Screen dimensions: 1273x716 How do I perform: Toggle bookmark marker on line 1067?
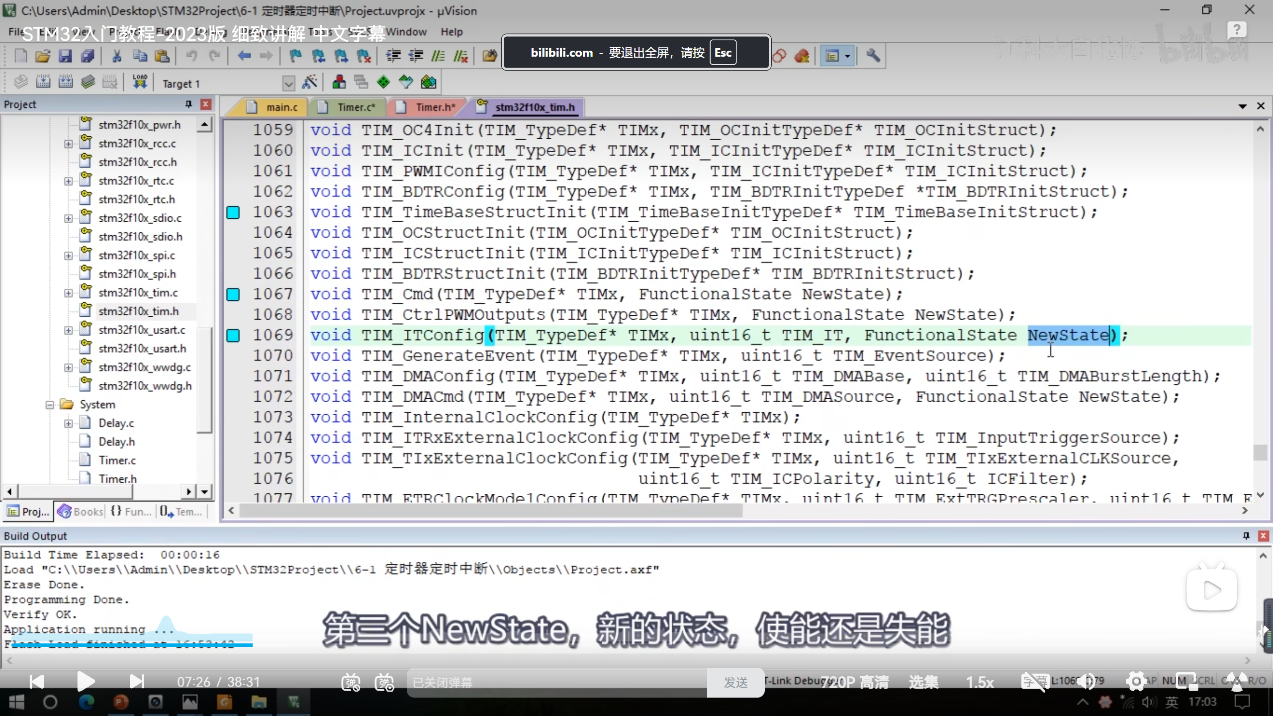point(233,294)
